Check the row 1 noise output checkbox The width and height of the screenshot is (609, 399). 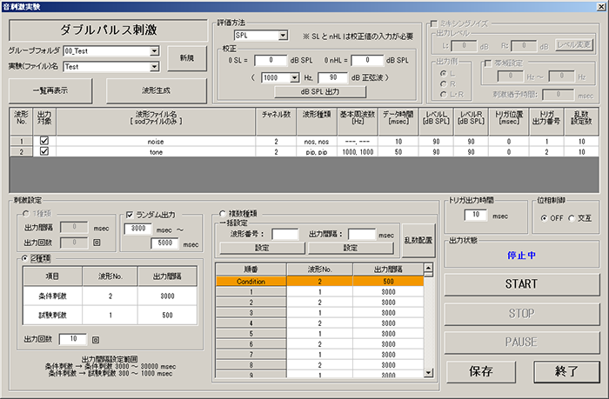tap(44, 141)
